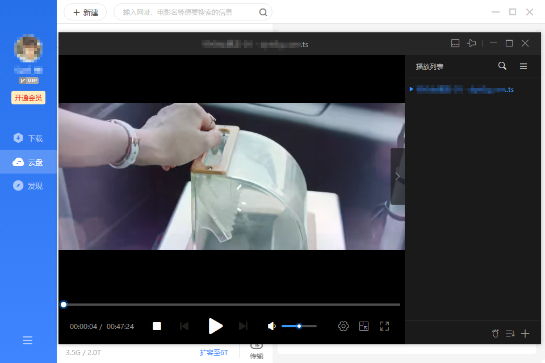Go to the 下载 section
Viewport: 545px width, 363px height.
click(x=28, y=138)
